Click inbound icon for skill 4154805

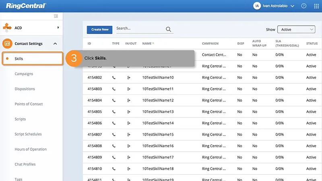click(x=129, y=112)
